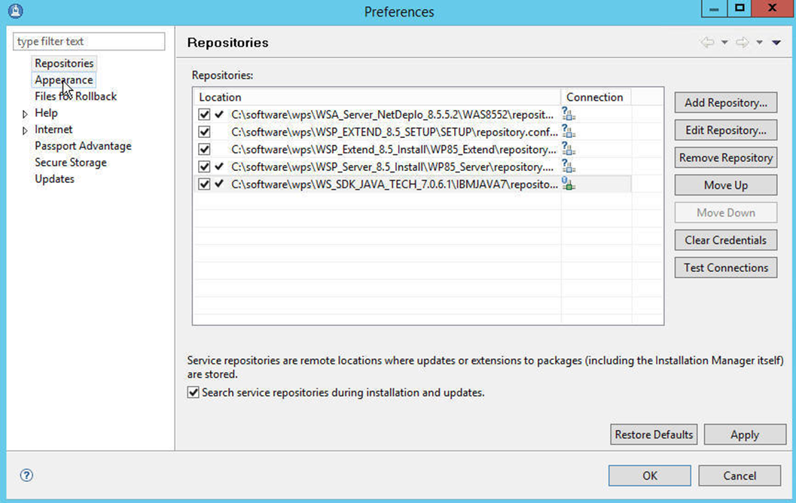Click connection icon for WP85_Extend repository row

tap(569, 149)
